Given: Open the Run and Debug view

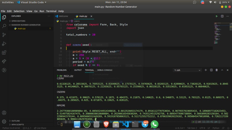Looking at the screenshot, I should coord(4,44).
